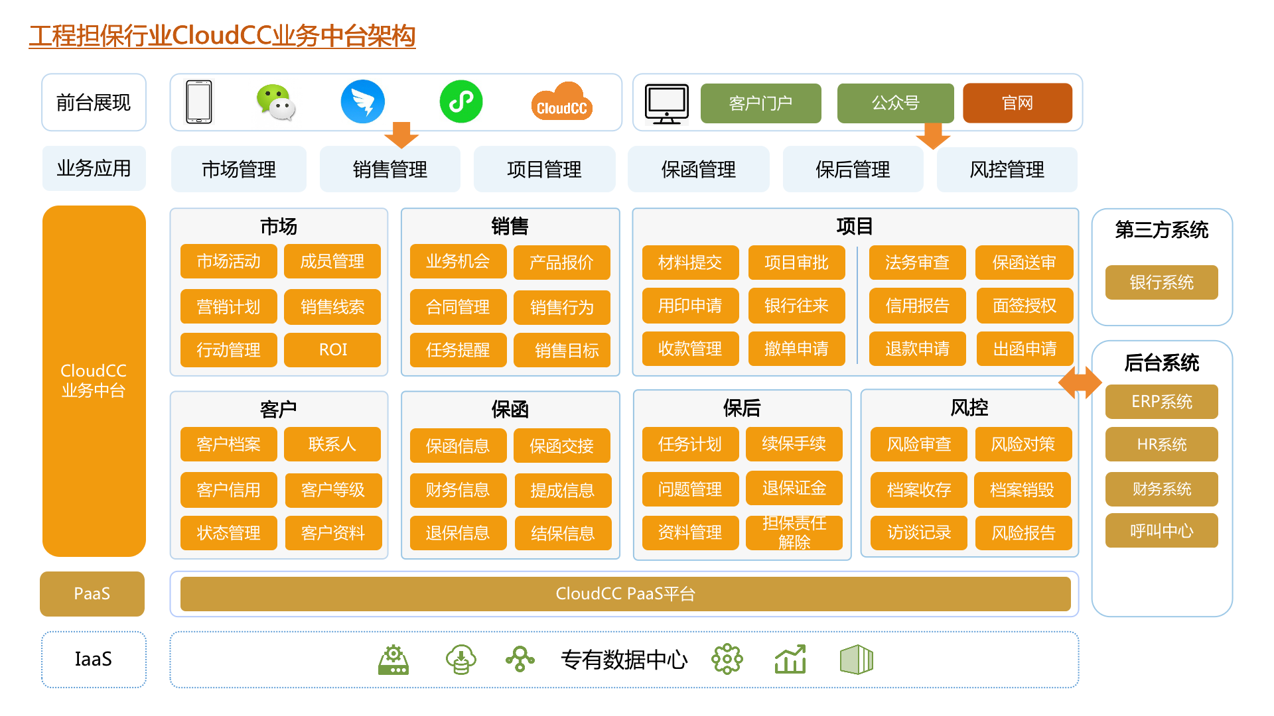Viewport: 1274px width, 716px height.
Task: Click the WeChat chat bubbles icon
Action: click(275, 102)
